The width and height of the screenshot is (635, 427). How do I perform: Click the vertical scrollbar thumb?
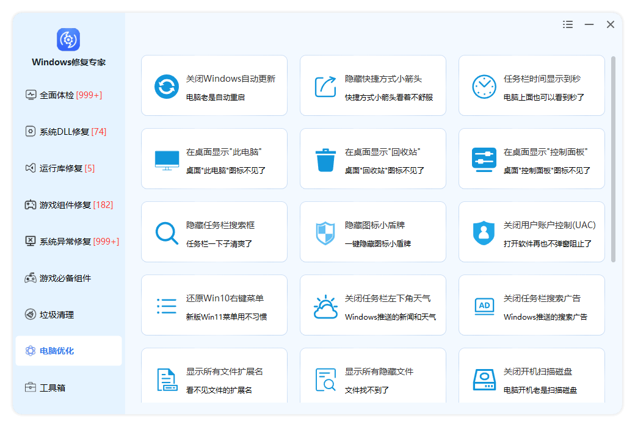pos(613,159)
